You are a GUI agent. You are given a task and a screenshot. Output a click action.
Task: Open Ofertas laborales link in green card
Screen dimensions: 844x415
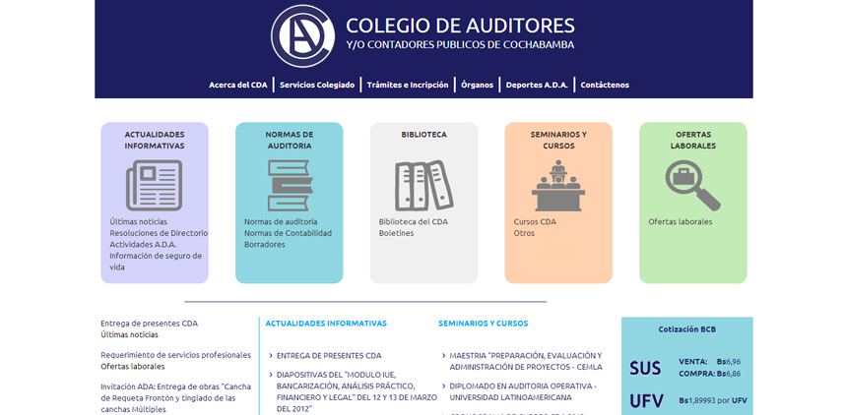click(680, 221)
